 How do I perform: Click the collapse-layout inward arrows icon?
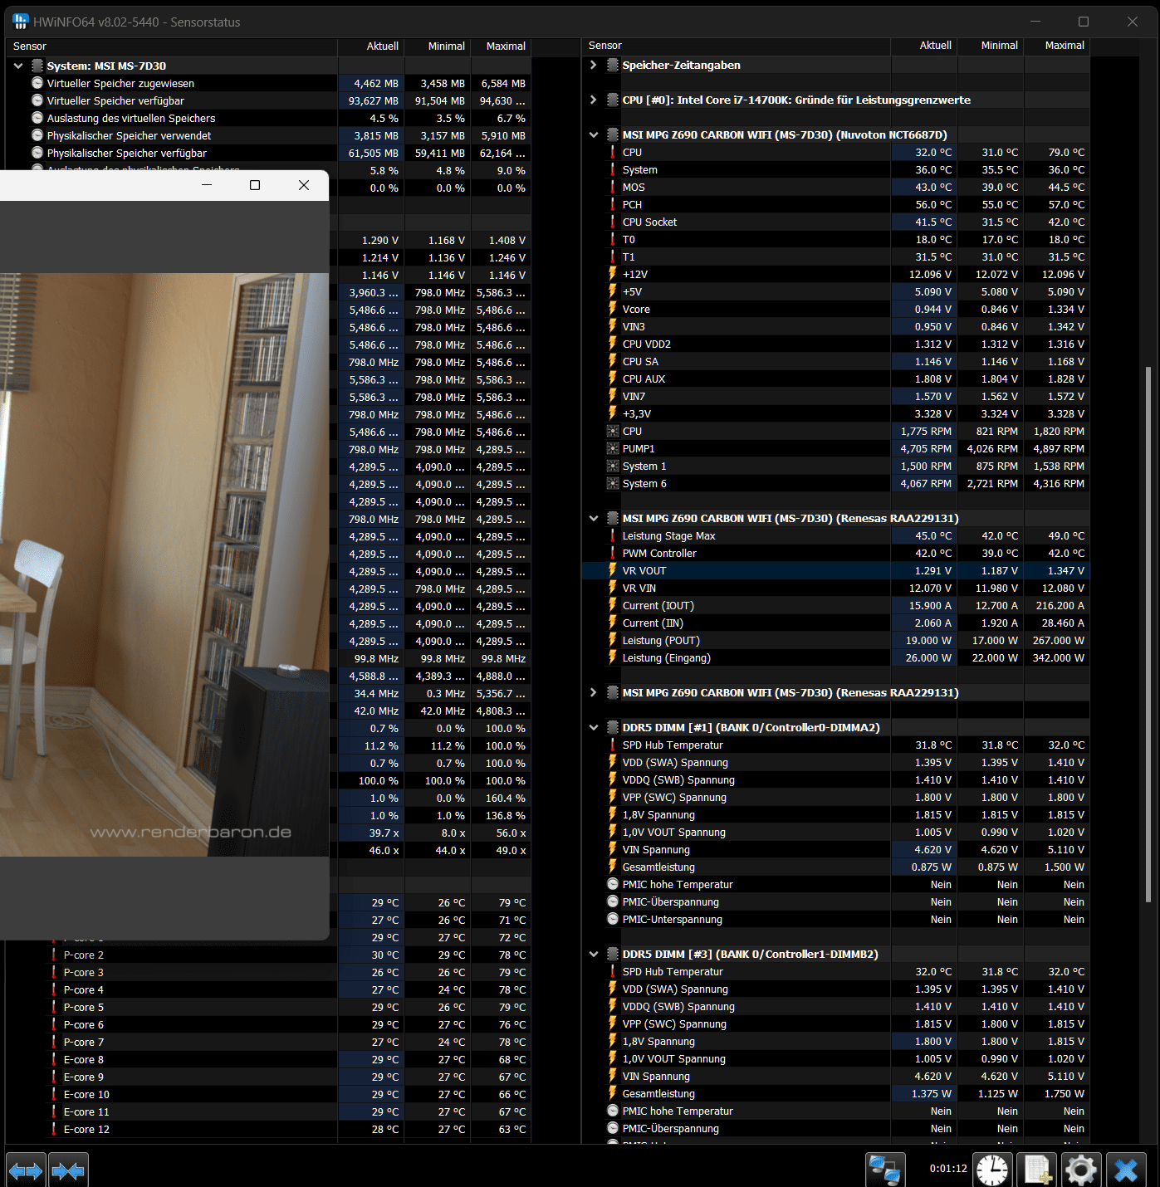(x=68, y=1170)
